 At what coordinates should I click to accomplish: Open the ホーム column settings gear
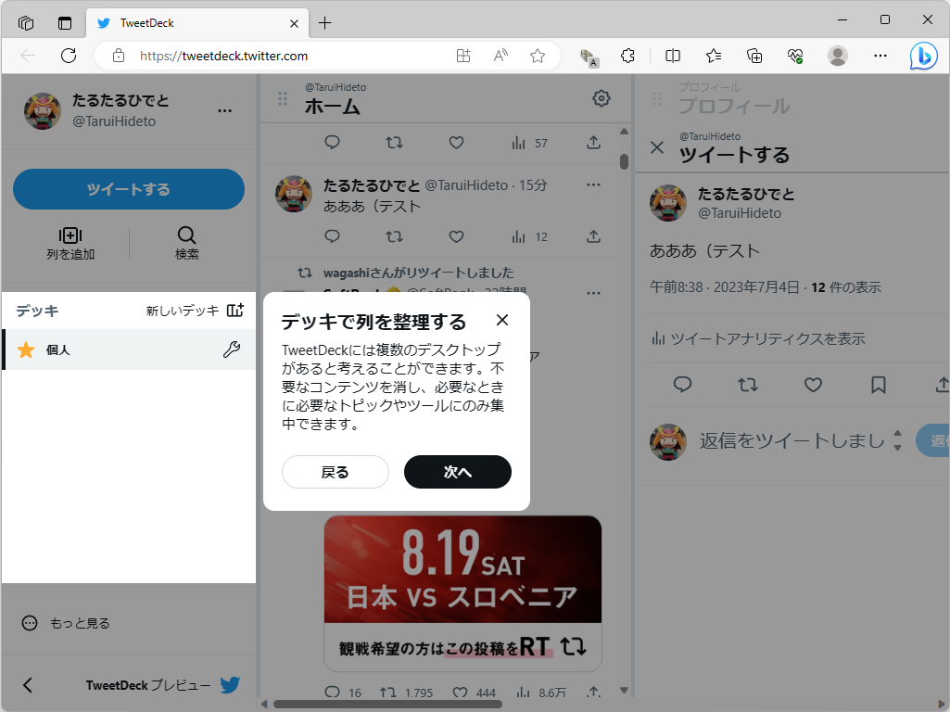pos(601,97)
